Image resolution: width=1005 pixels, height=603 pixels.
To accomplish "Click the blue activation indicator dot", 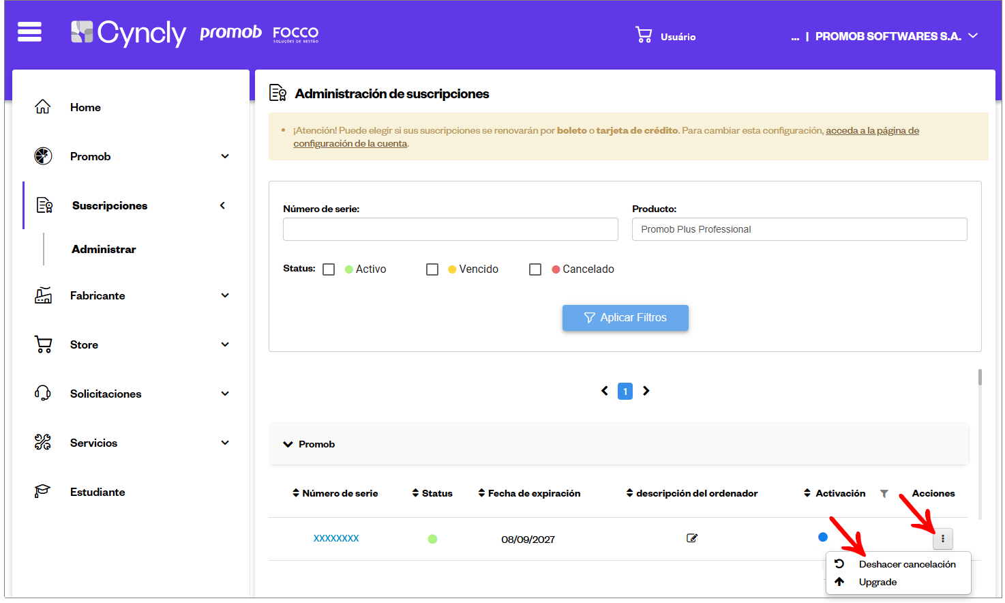I will [x=823, y=537].
